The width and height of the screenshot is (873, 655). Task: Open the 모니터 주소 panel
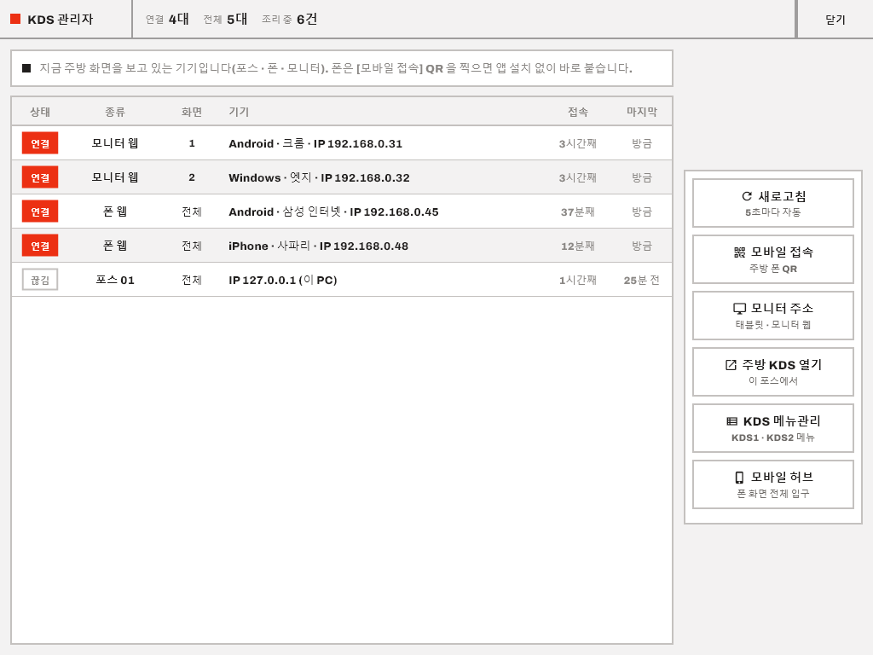[x=772, y=316]
